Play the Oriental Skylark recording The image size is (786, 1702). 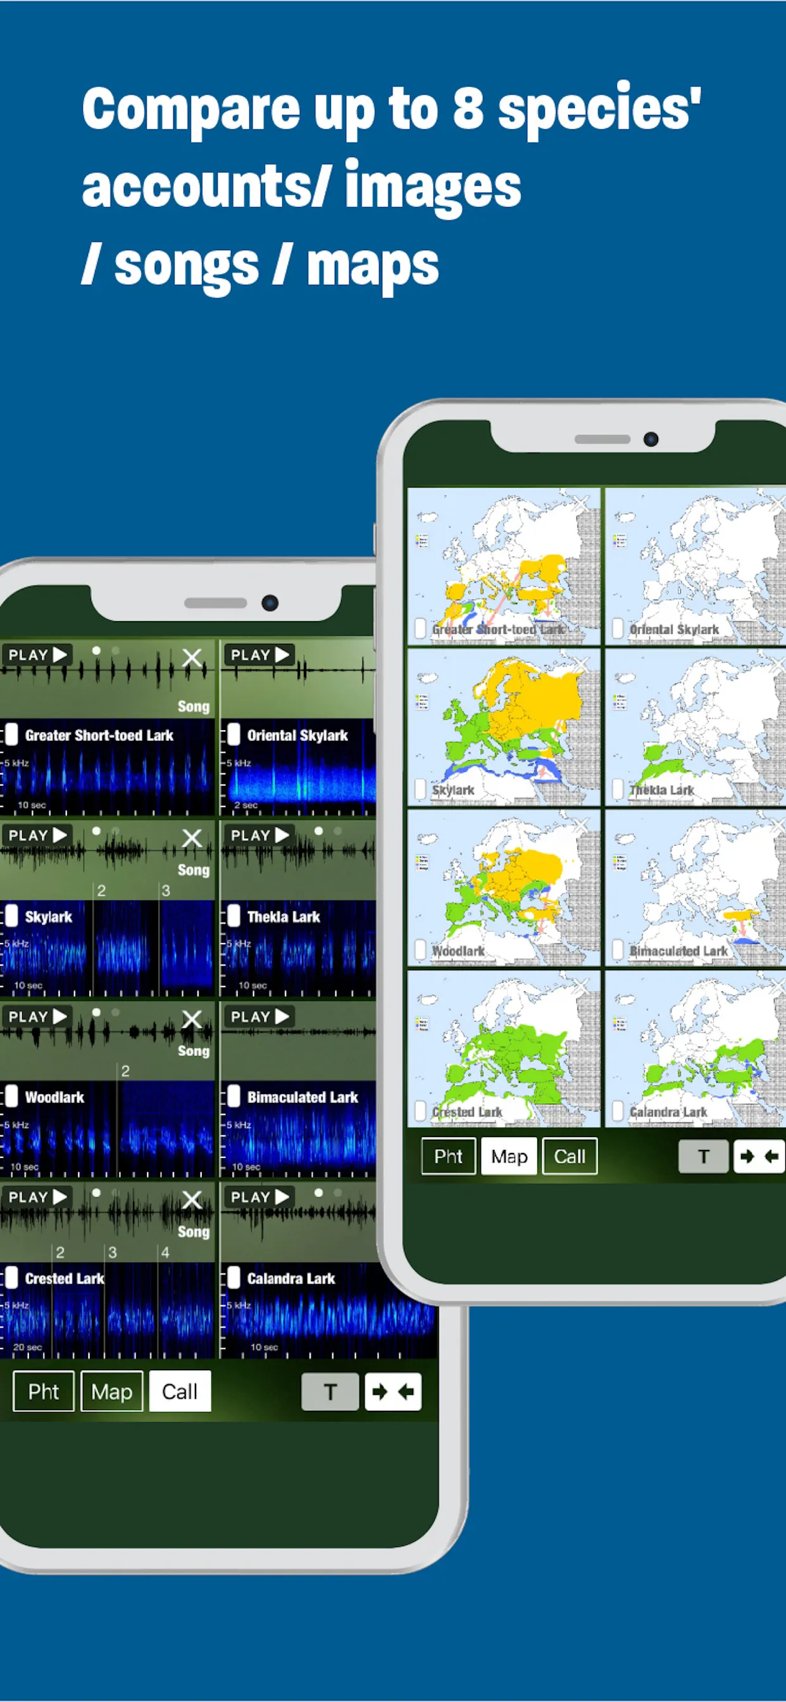pyautogui.click(x=259, y=655)
